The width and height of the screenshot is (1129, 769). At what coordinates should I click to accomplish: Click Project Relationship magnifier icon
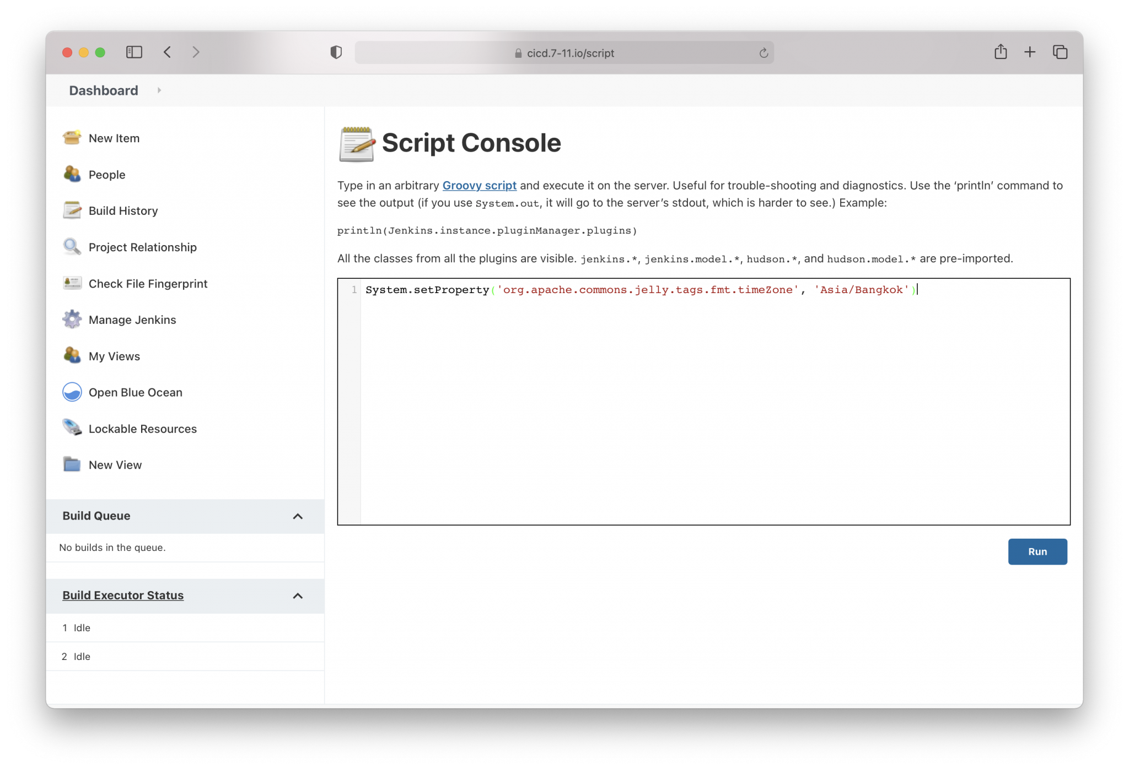click(x=72, y=247)
